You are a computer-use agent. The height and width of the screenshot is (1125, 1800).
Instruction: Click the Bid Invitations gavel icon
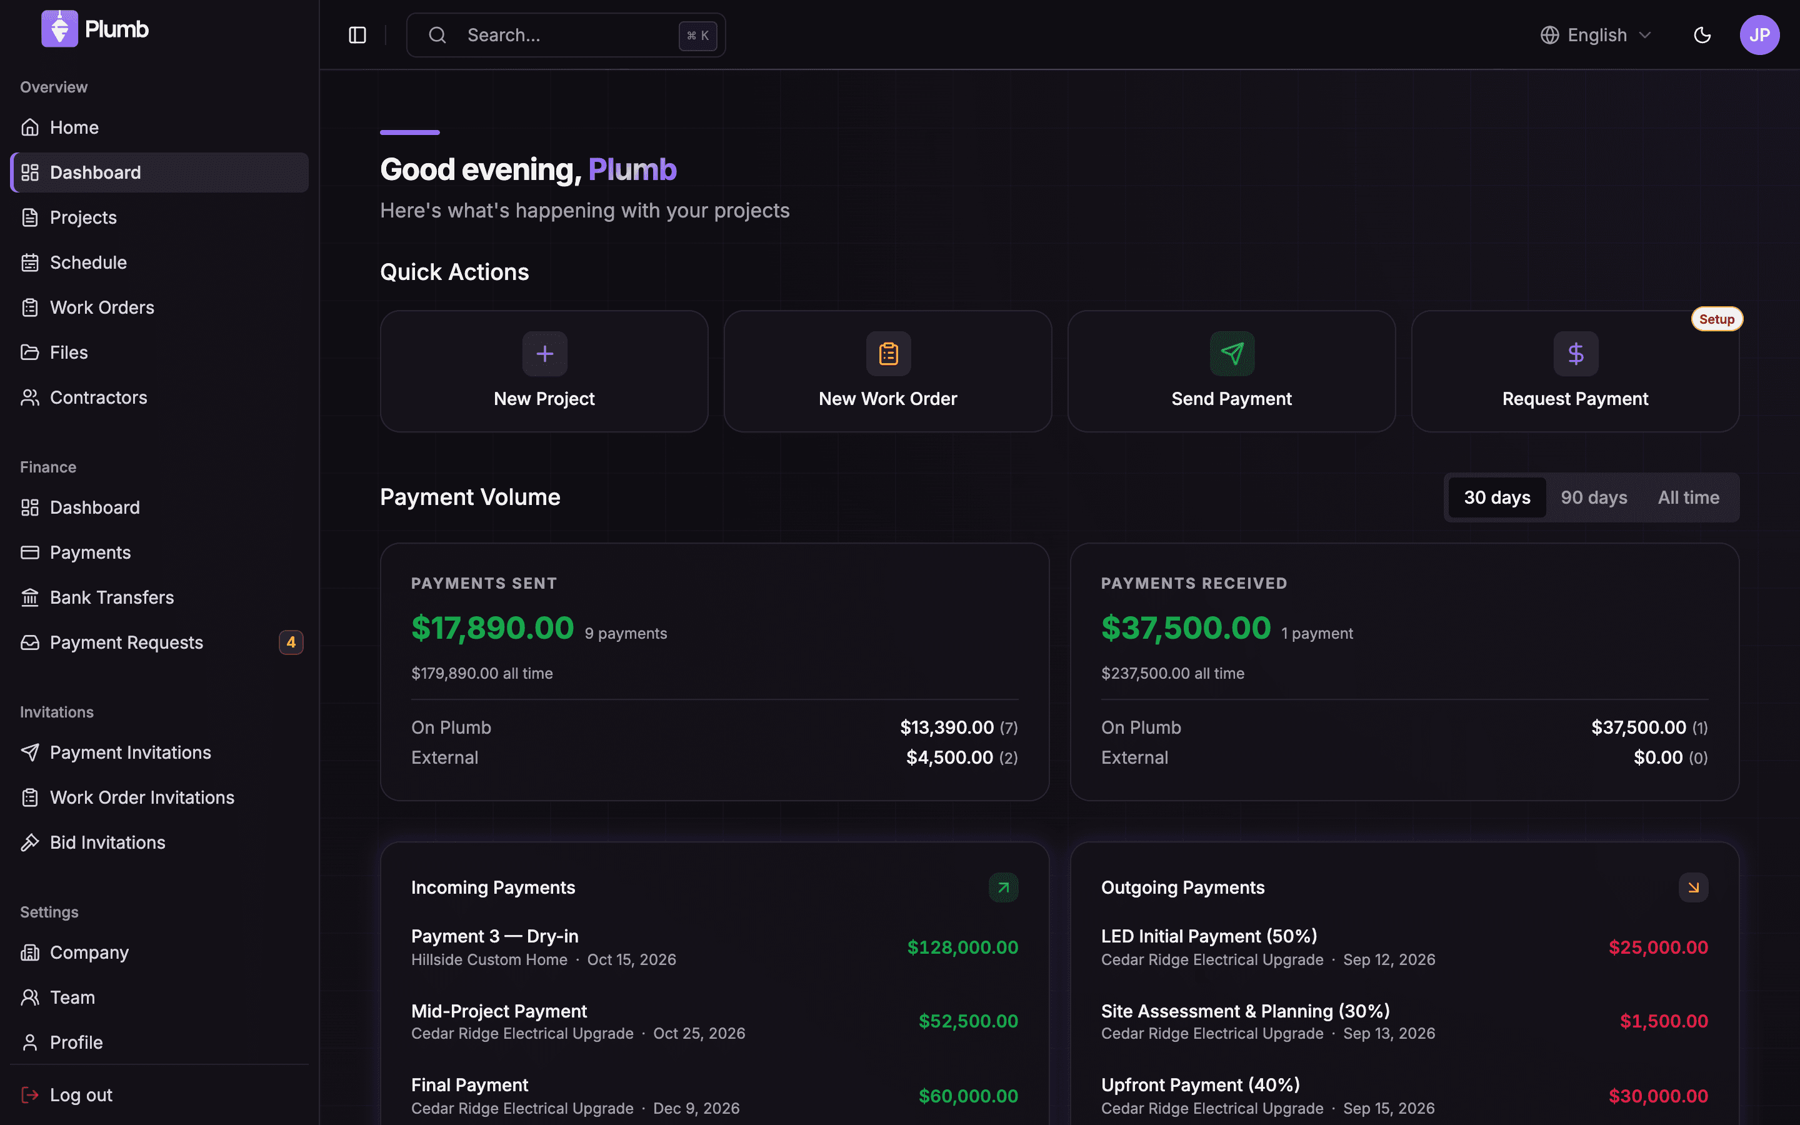(30, 842)
